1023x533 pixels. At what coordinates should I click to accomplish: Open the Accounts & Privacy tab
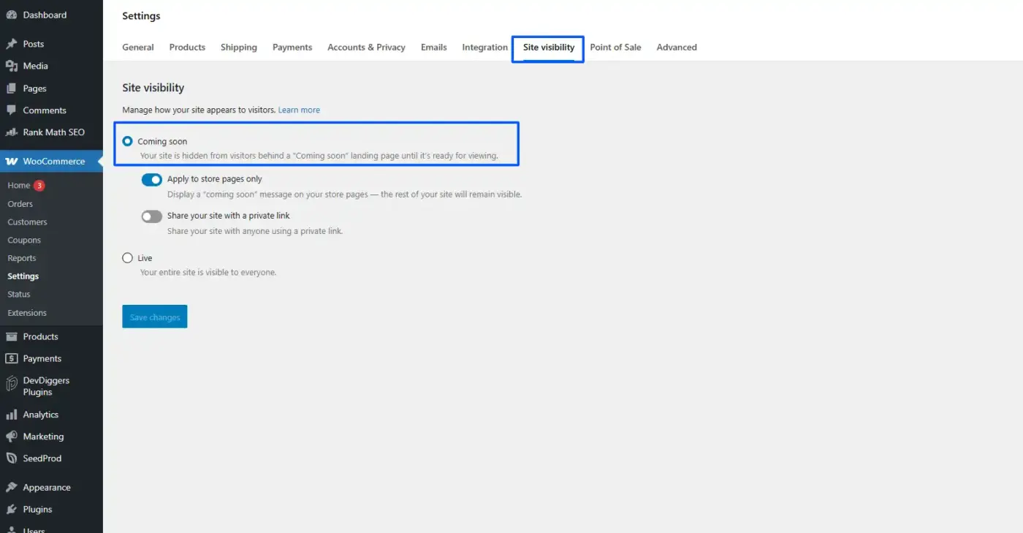[x=366, y=48]
